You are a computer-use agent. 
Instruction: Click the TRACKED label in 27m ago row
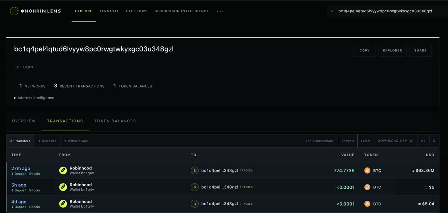[x=246, y=170]
